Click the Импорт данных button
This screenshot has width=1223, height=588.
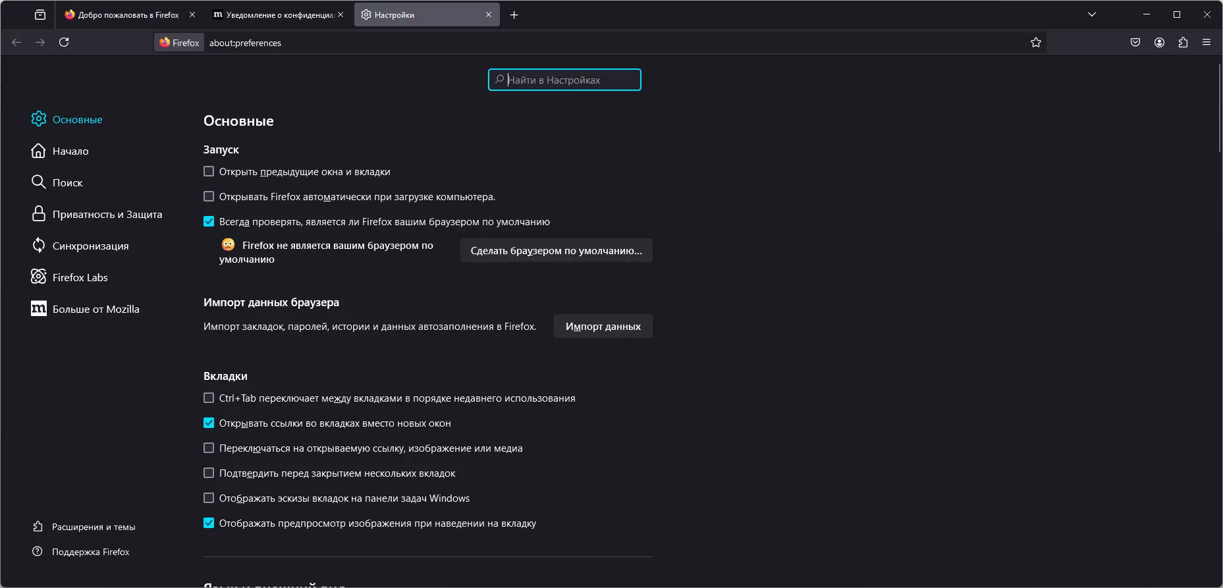[x=603, y=326]
